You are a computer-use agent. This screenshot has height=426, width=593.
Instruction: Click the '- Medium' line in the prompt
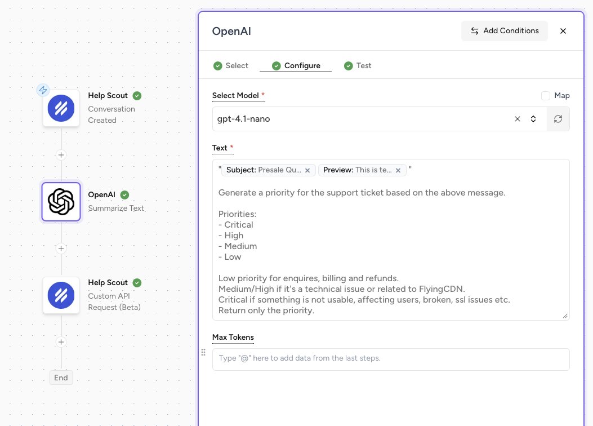coord(238,246)
